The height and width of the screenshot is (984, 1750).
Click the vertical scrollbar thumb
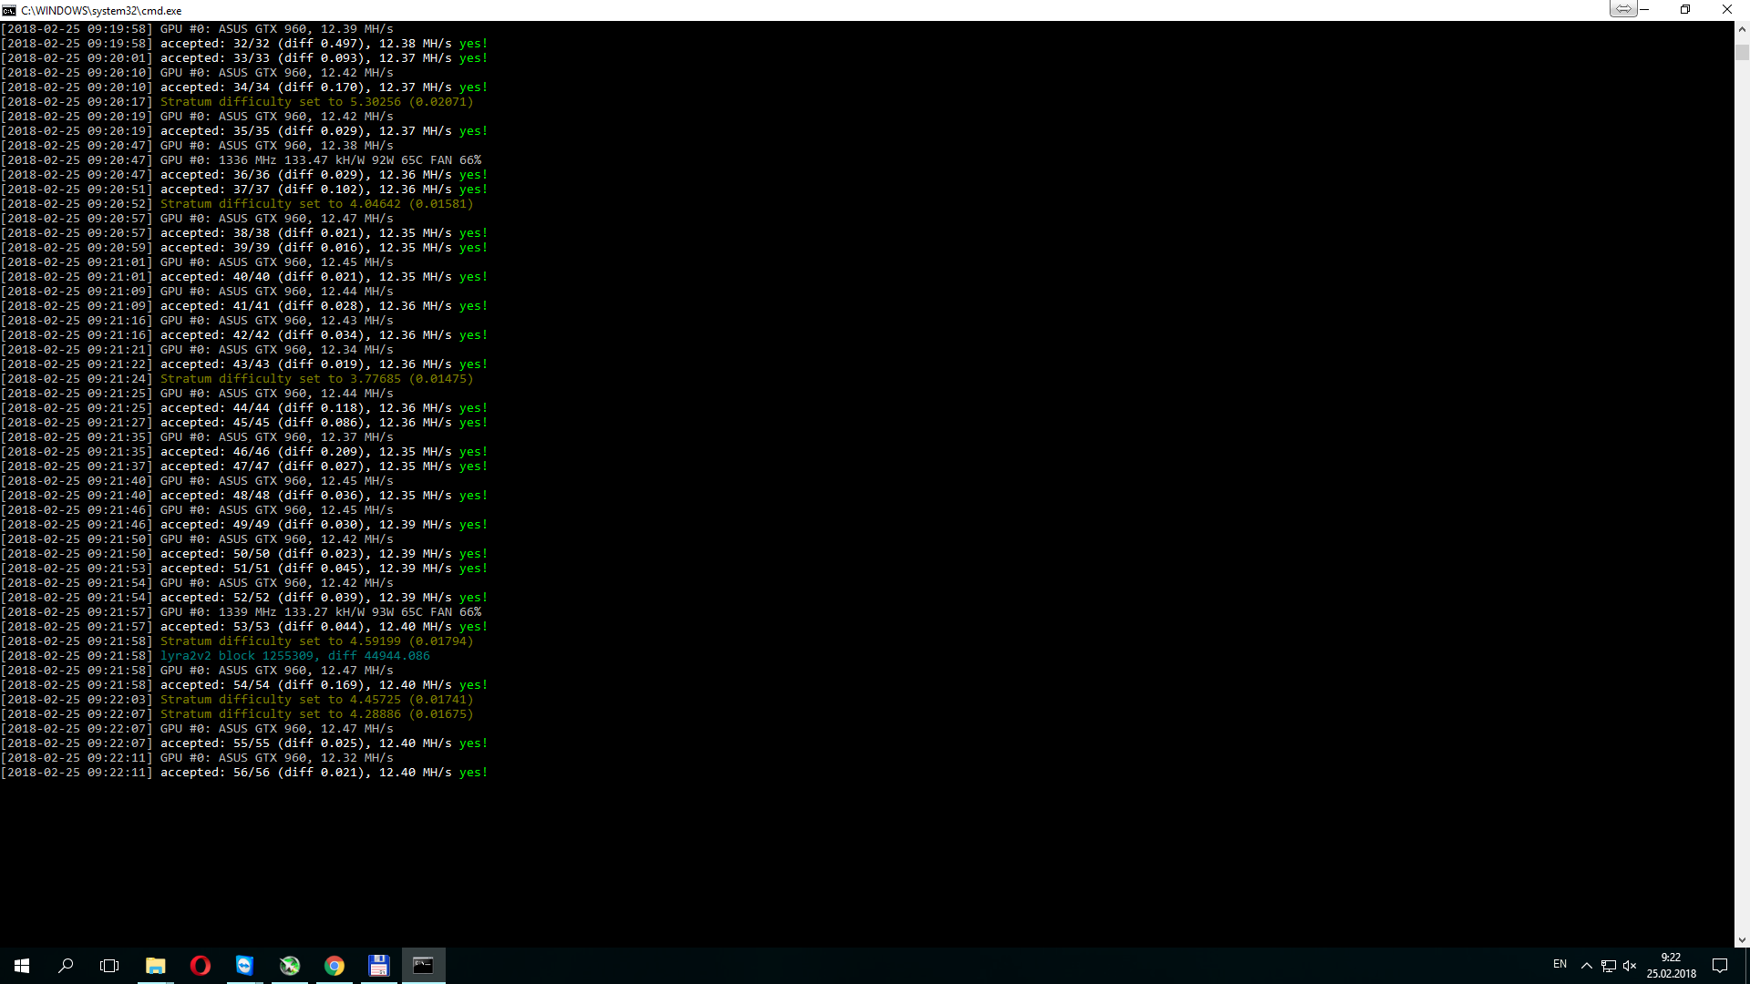coord(1742,52)
